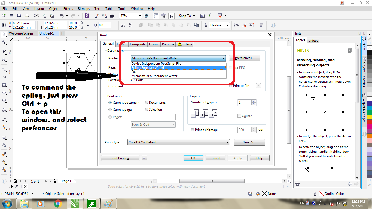Viewport: 372px width, 209px height.
Task: Toggle the Show grid button
Action: [x=164, y=16]
